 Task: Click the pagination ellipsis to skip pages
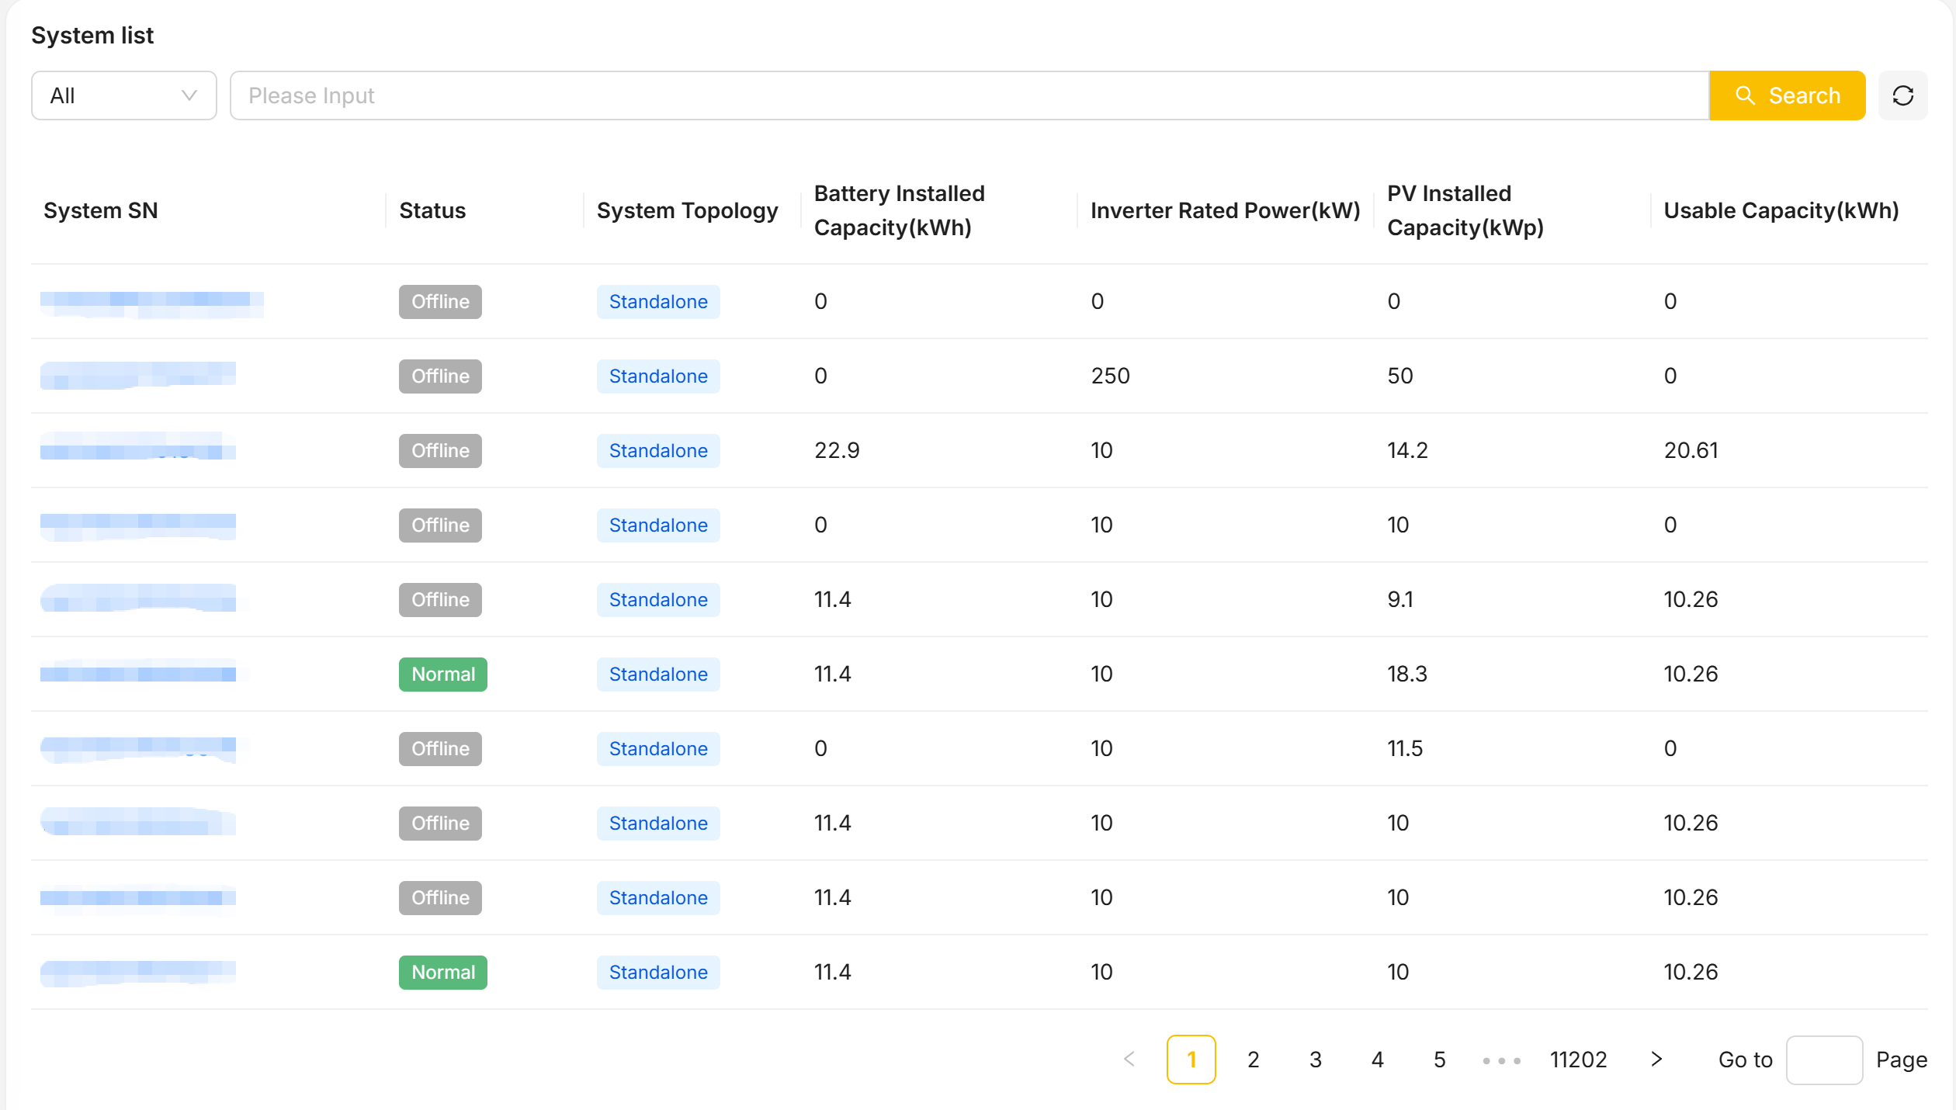(1501, 1060)
